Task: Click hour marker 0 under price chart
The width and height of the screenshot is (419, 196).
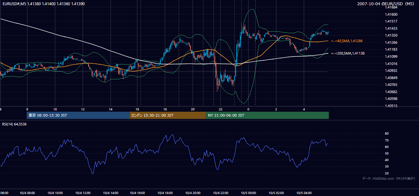Action: (x=248, y=109)
